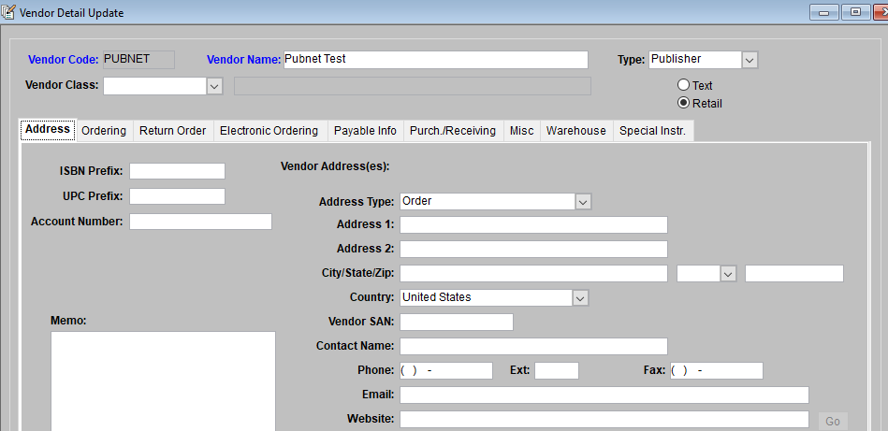
Task: Go to the Electronic Ordering tab
Action: click(x=269, y=131)
